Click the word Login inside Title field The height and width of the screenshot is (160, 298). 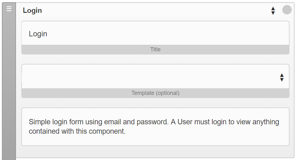click(x=38, y=34)
